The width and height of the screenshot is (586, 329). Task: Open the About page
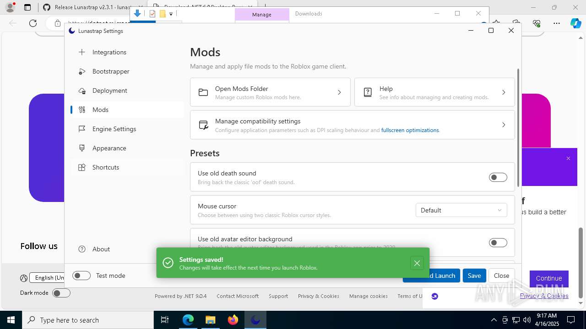coord(127,249)
